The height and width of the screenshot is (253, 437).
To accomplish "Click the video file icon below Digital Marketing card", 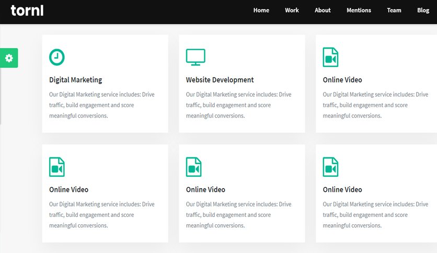I will [57, 167].
